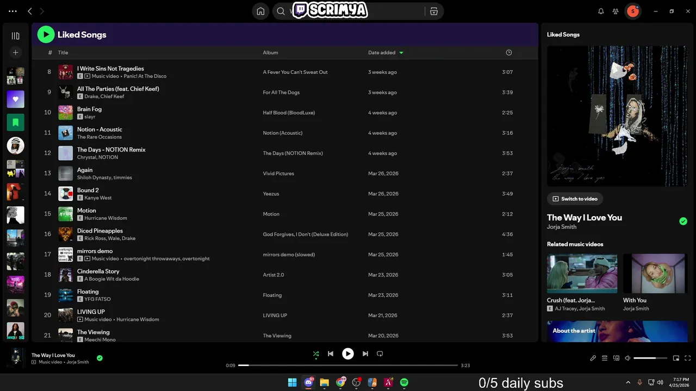Open the connect to a device icon
The image size is (696, 391).
click(x=616, y=358)
